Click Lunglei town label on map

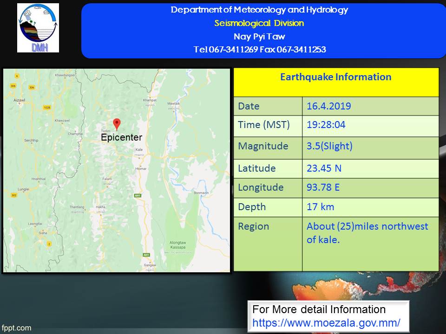pos(23,189)
